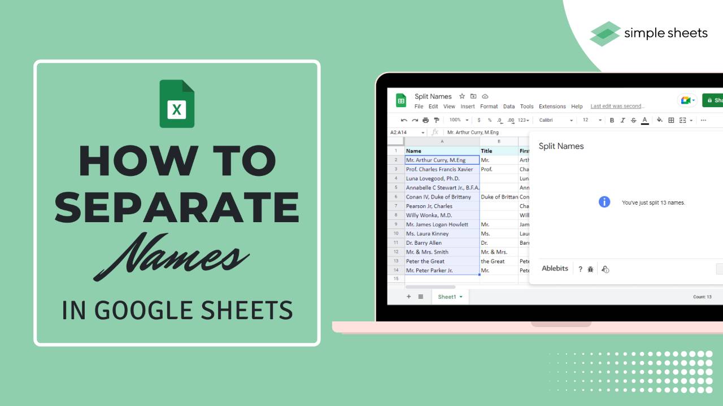Click the Undo icon
Screen dimensions: 723x406
(x=403, y=120)
